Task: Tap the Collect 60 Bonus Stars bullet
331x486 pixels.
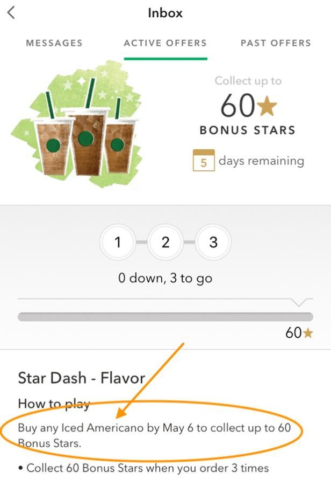Action: pyautogui.click(x=143, y=468)
